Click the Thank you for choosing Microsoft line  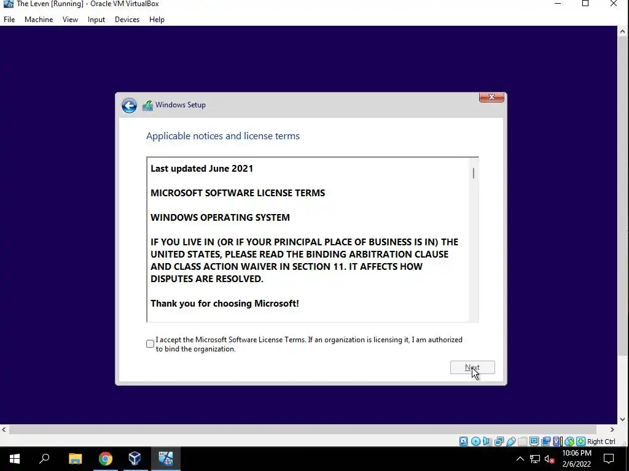(225, 304)
